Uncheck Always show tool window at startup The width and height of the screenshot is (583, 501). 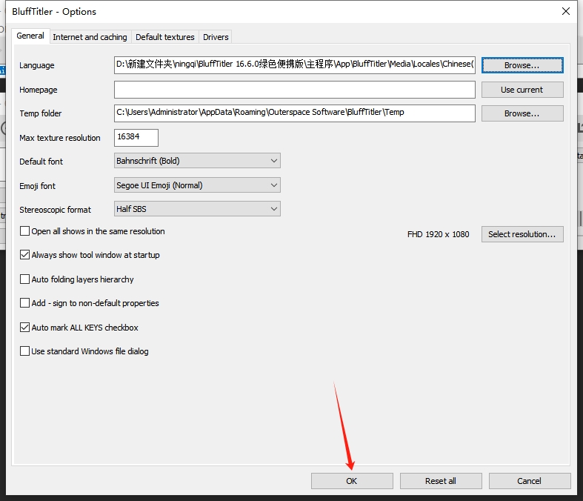point(25,255)
